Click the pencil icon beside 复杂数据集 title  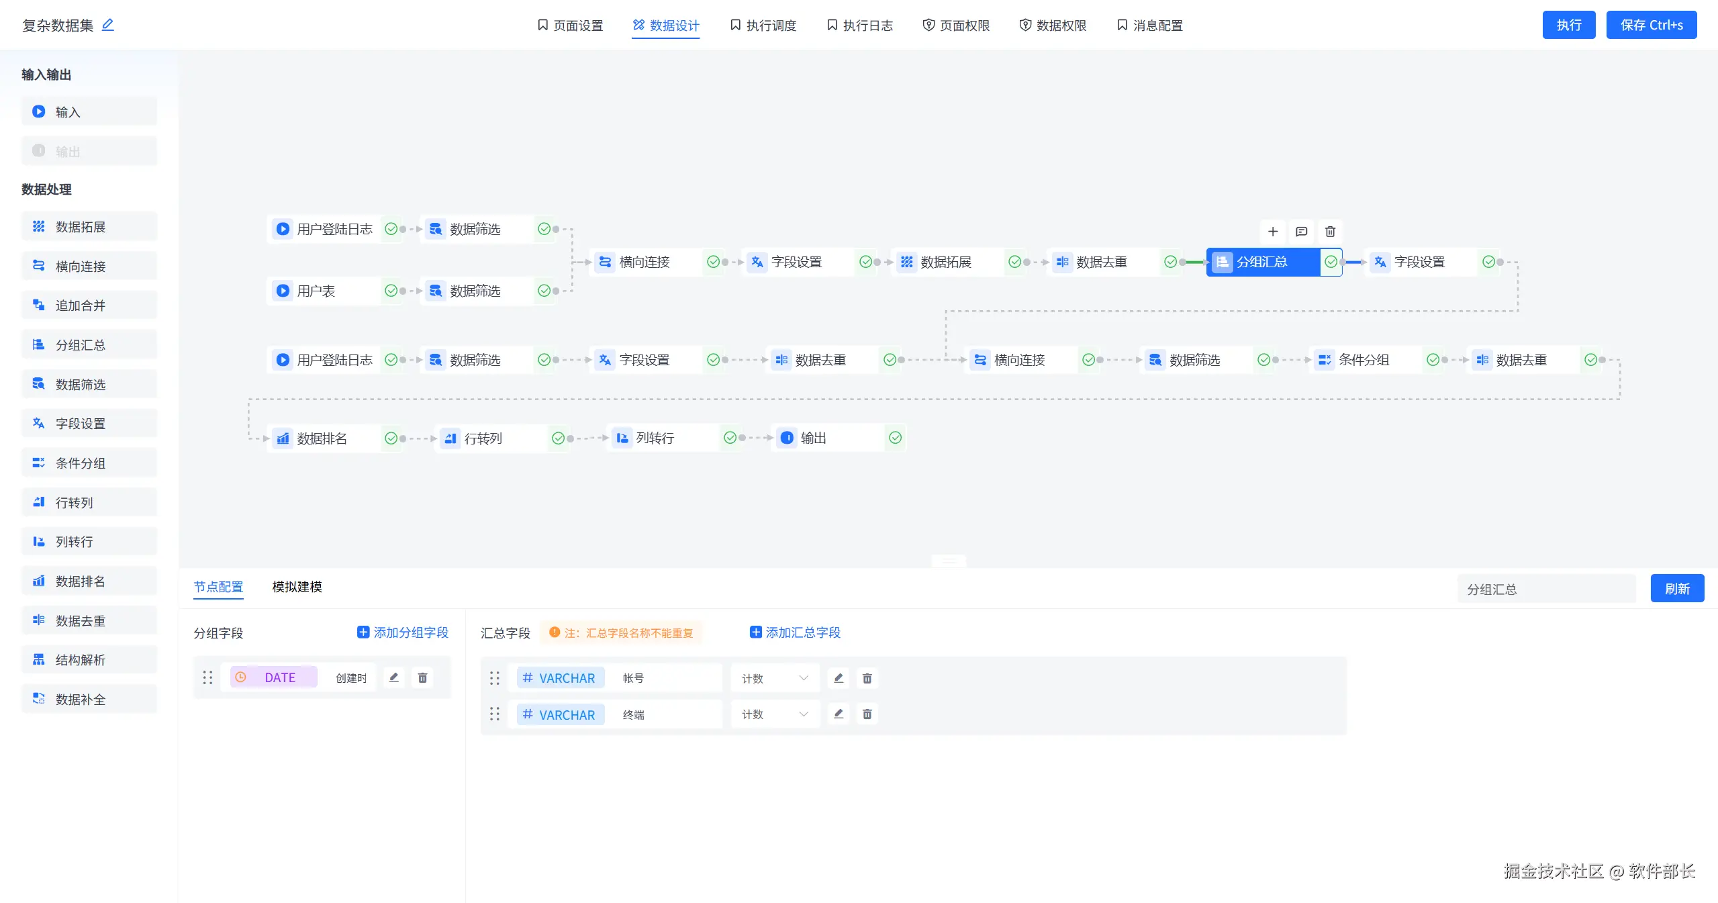[107, 25]
